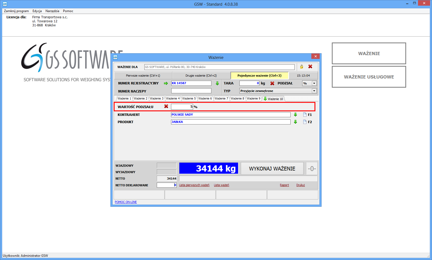Select the Ważenie 5 tab
The width and height of the screenshot is (432, 260).
189,98
